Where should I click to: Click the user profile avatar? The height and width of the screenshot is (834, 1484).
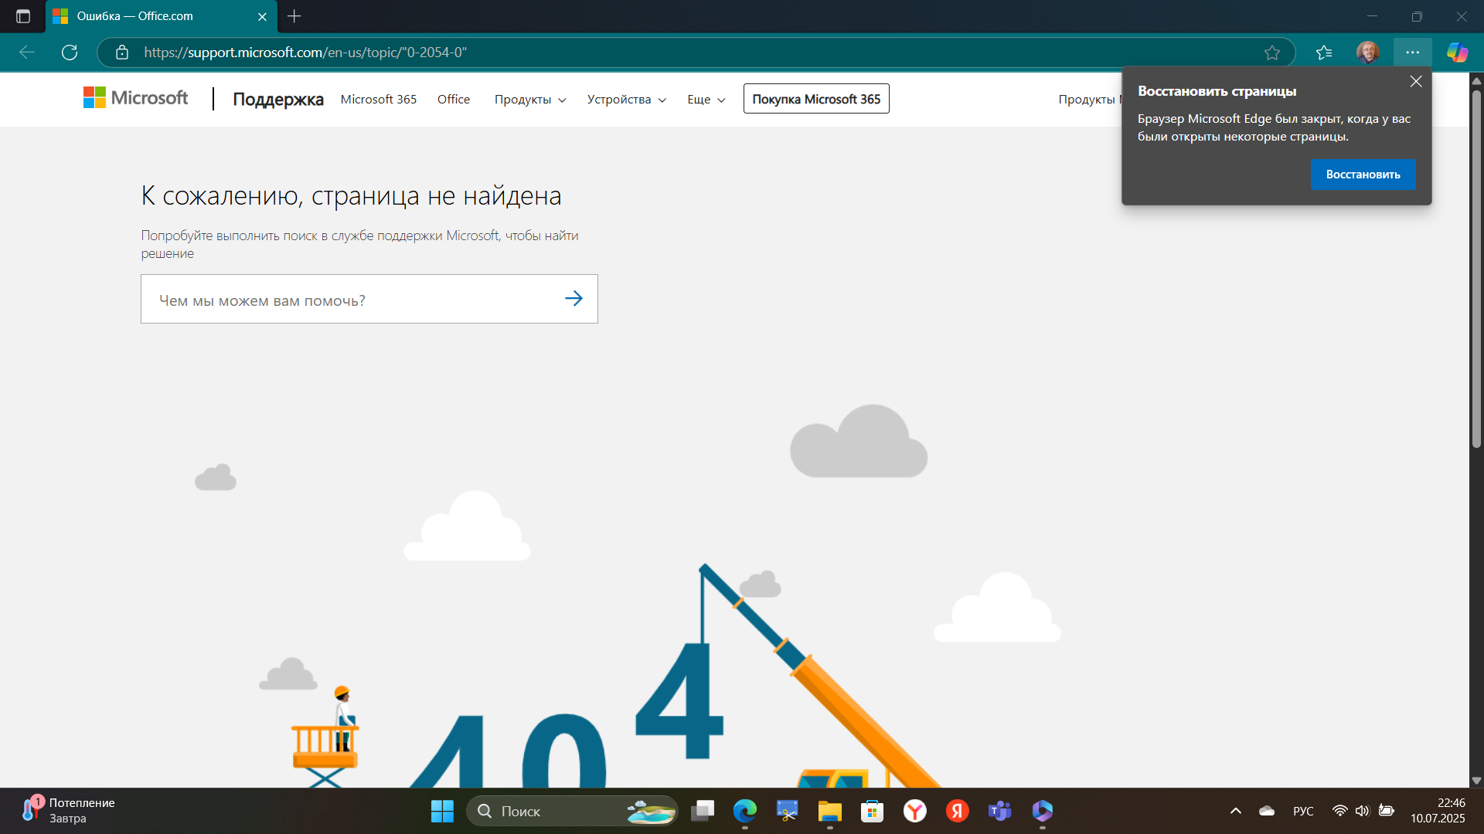[x=1367, y=53]
